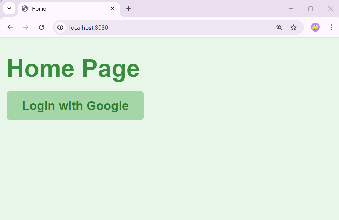The height and width of the screenshot is (220, 339).
Task: Bookmark this page with star icon
Action: [x=293, y=27]
